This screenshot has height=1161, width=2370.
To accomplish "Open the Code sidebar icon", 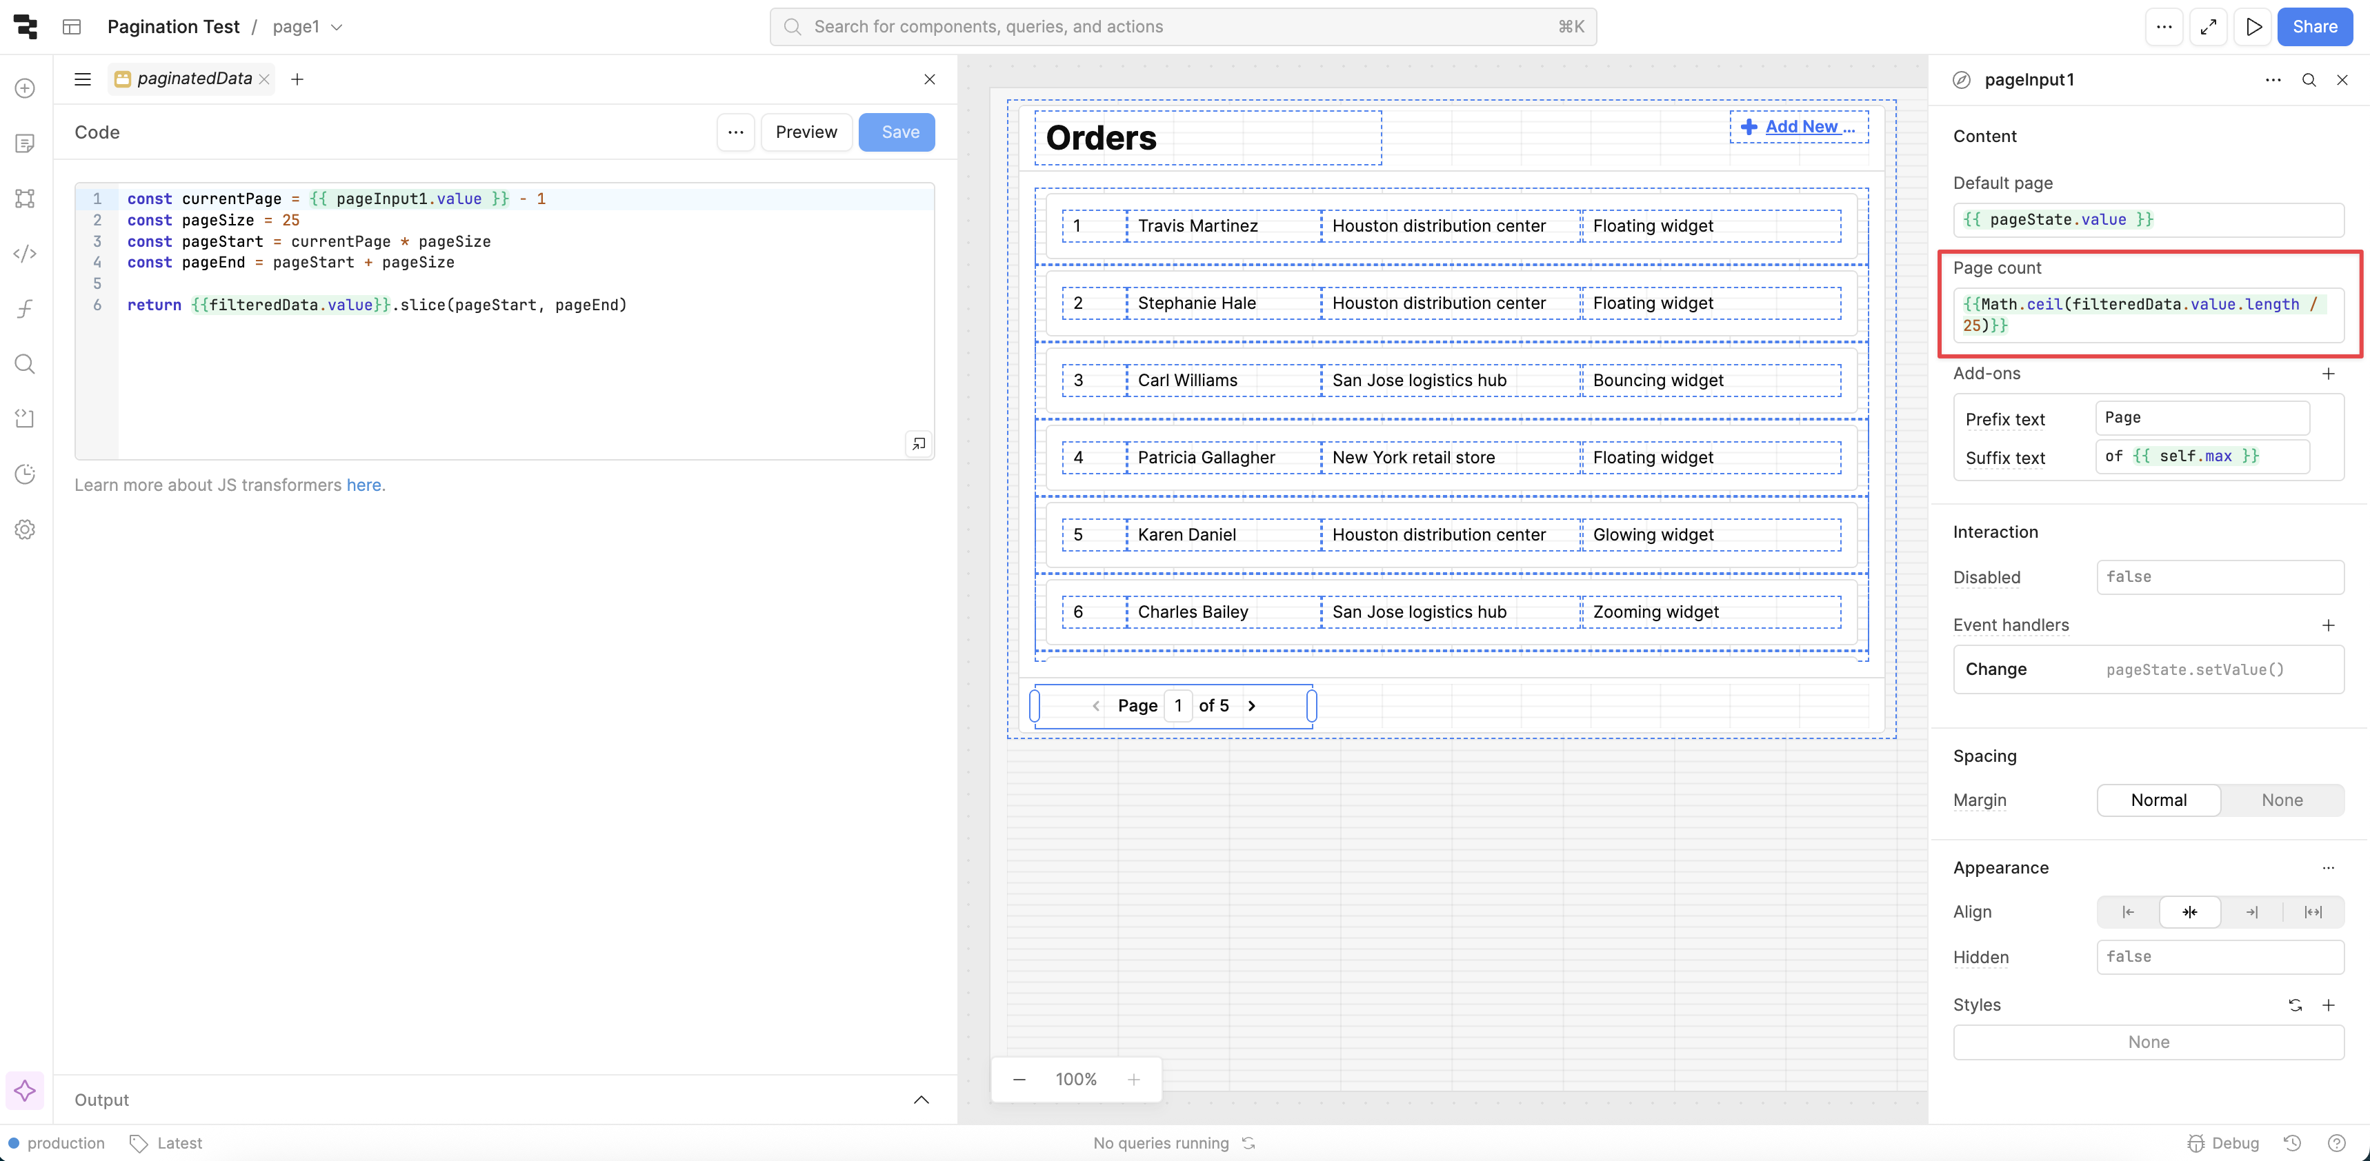I will [x=25, y=254].
